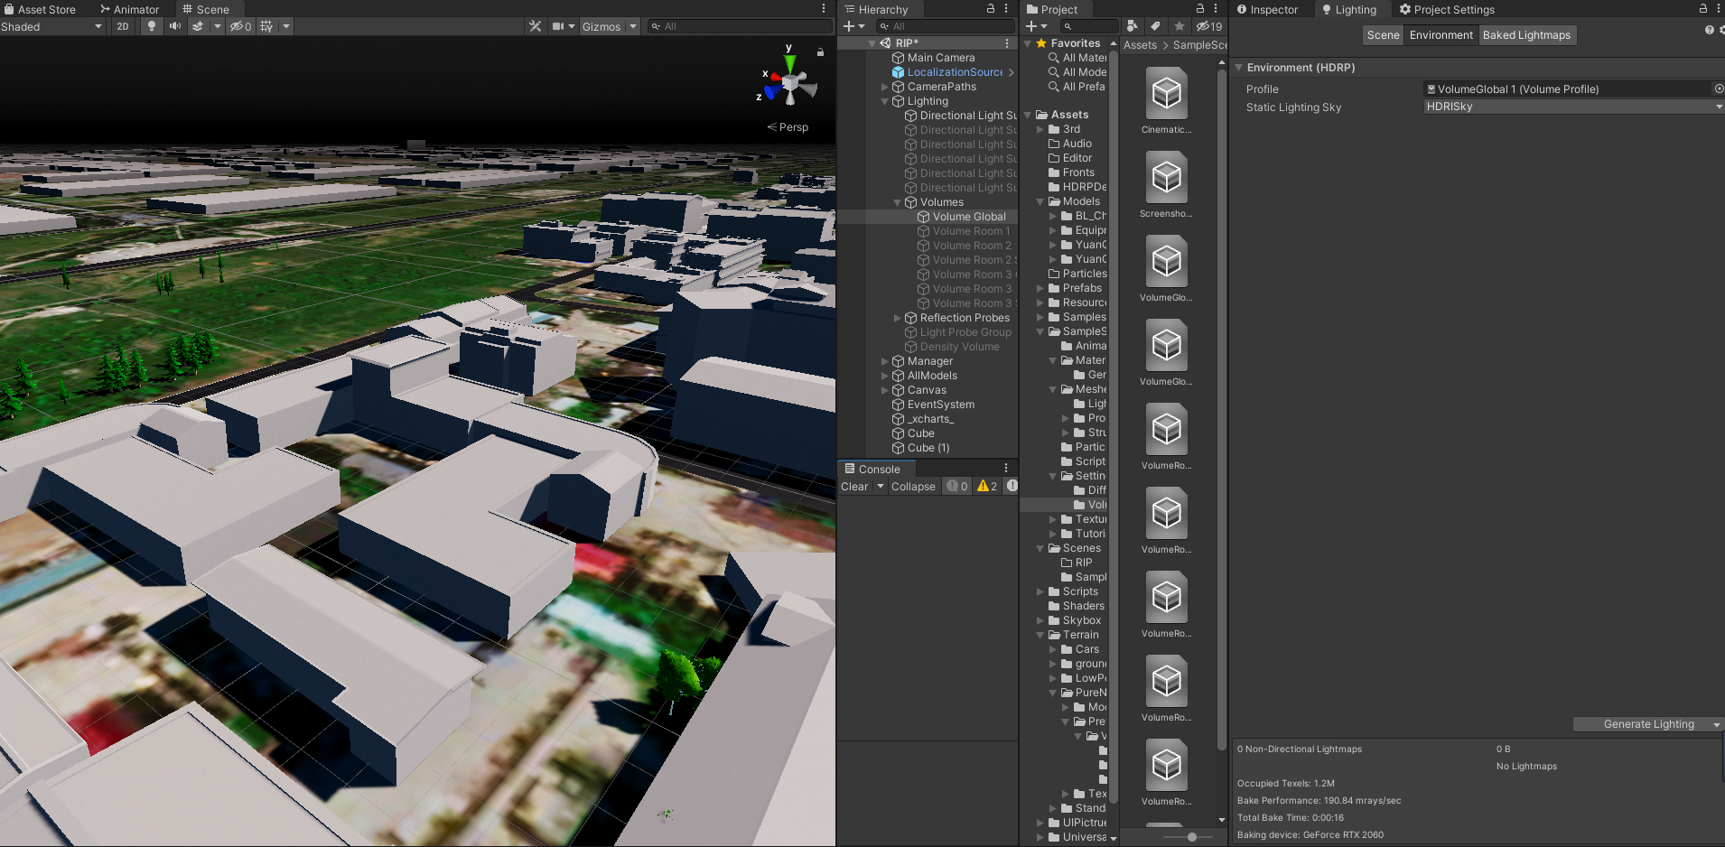The width and height of the screenshot is (1725, 847).
Task: Create a new object with Hierarchy plus icon
Action: (x=850, y=26)
